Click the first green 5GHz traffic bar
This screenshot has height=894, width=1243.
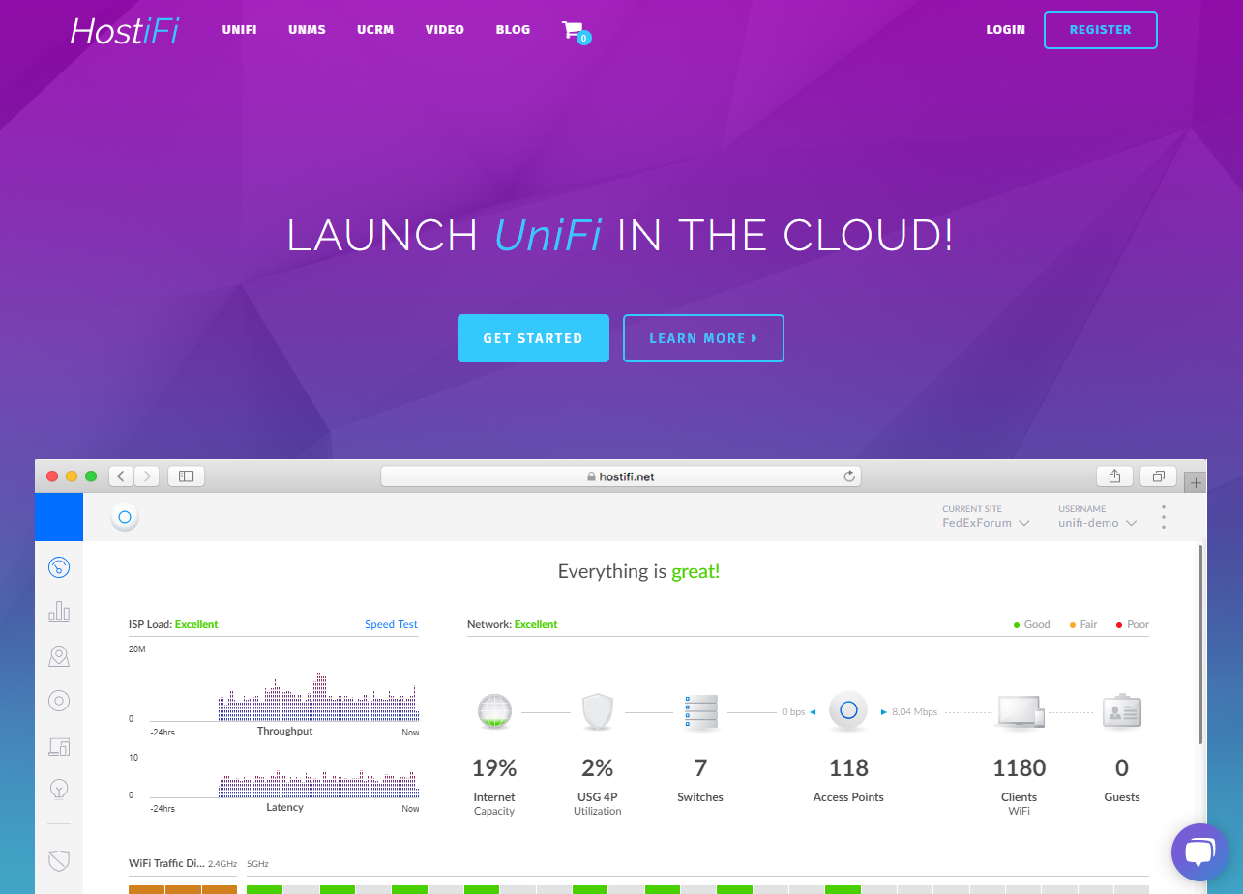click(x=264, y=888)
